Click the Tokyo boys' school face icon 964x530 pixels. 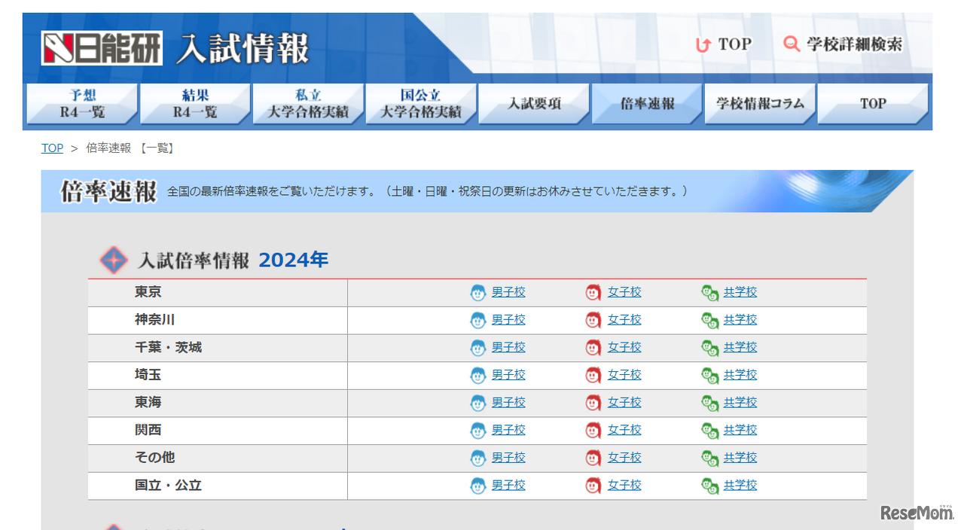478,293
